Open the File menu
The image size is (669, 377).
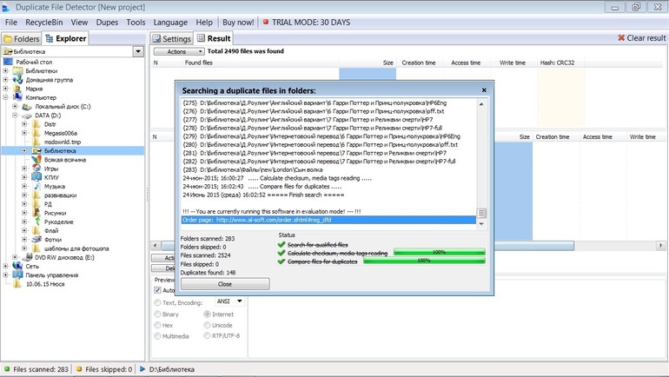point(11,23)
